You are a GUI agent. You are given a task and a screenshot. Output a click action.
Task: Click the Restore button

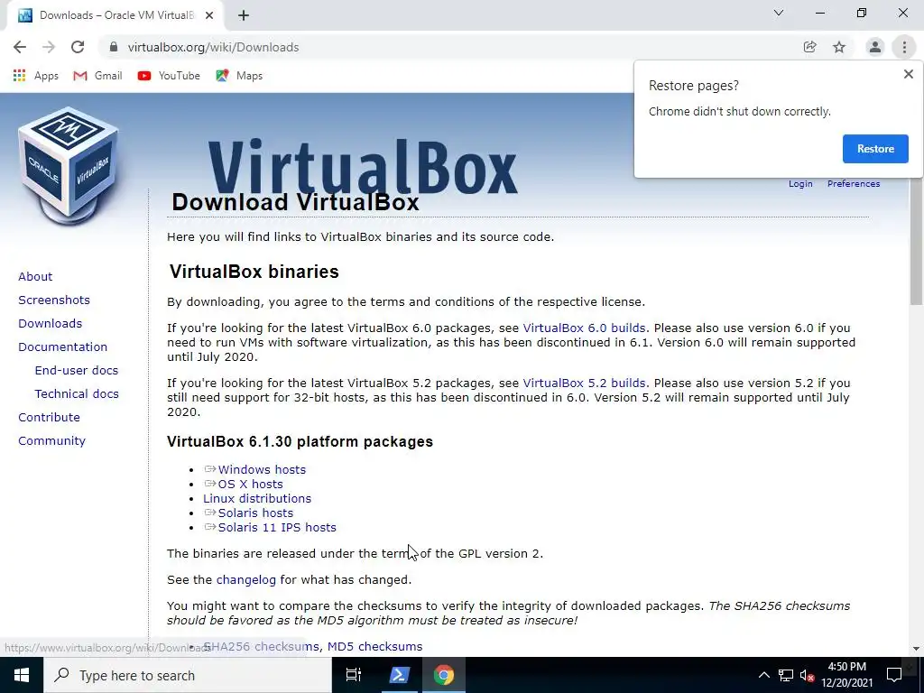[875, 149]
